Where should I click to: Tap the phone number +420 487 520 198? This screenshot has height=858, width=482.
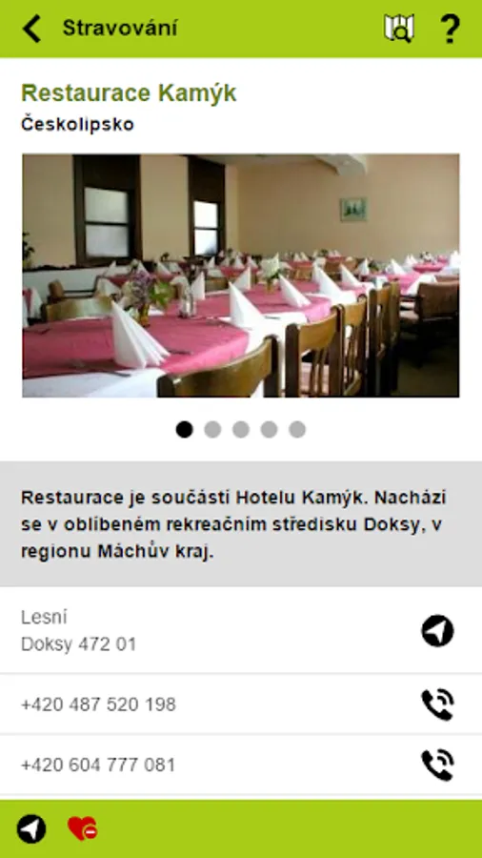click(98, 705)
